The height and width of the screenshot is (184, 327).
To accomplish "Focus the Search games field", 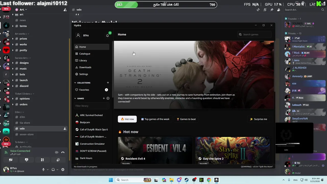I will (254, 34).
